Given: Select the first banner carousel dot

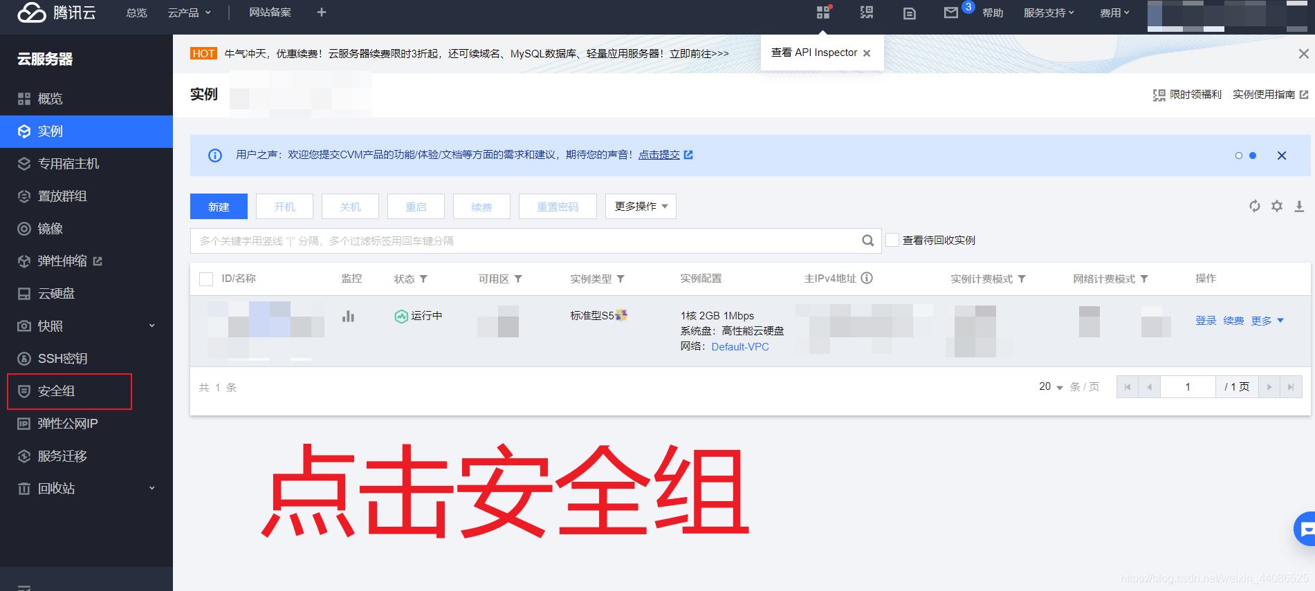Looking at the screenshot, I should [1239, 156].
